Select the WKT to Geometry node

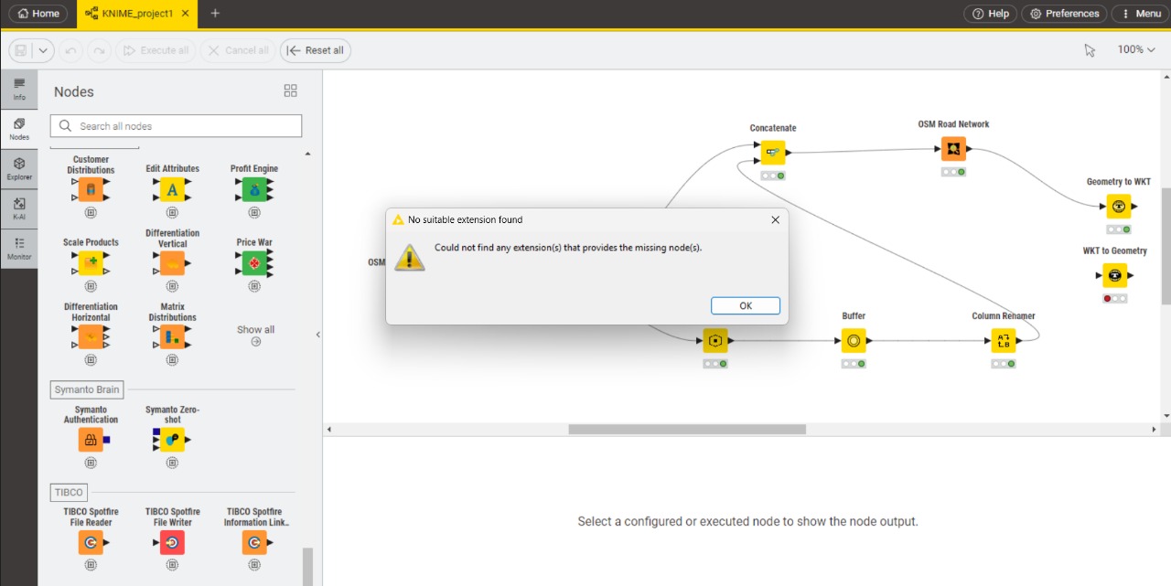(x=1115, y=275)
